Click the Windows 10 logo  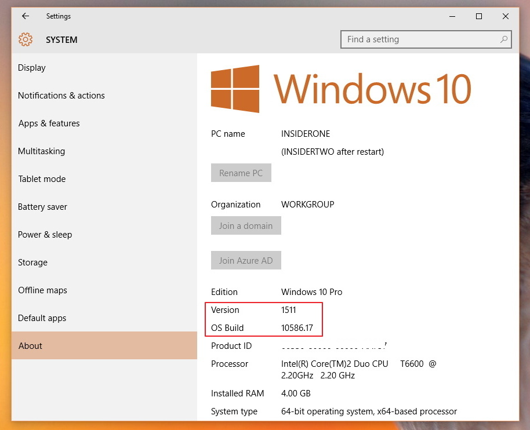[x=341, y=89]
